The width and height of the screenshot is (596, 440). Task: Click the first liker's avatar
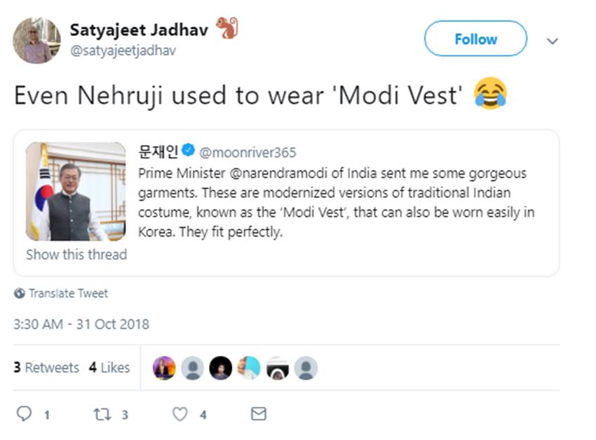click(x=164, y=368)
